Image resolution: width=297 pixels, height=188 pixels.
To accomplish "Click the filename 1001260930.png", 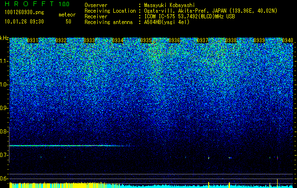I will (25, 12).
